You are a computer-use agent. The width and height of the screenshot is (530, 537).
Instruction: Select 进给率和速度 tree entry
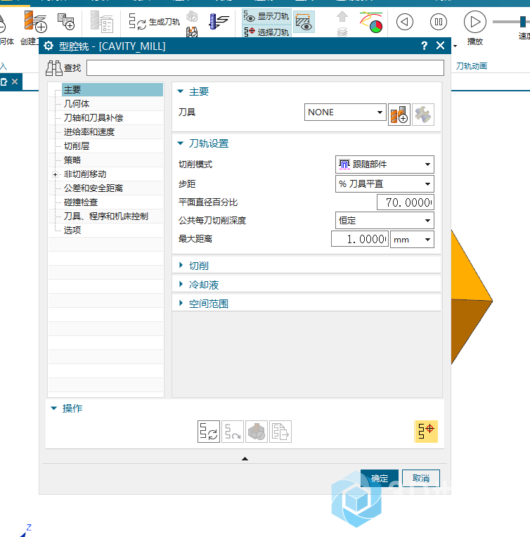89,132
